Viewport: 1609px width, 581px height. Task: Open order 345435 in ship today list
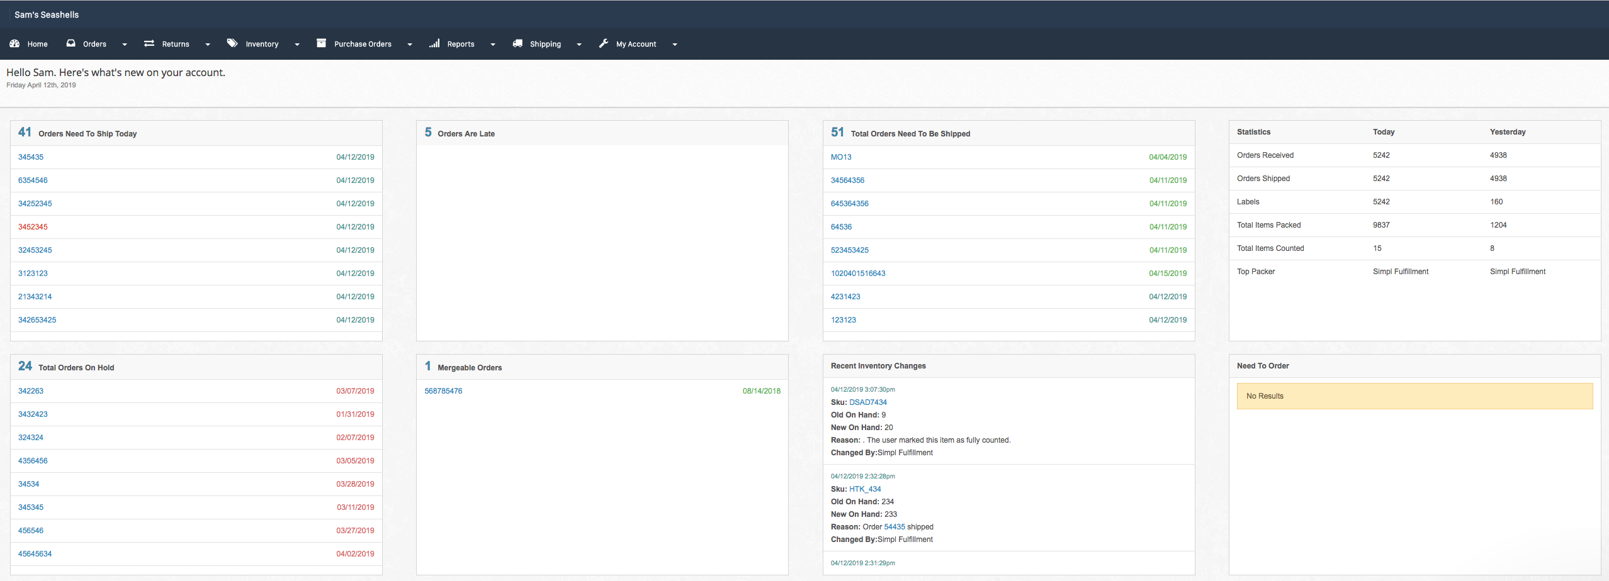(x=31, y=157)
